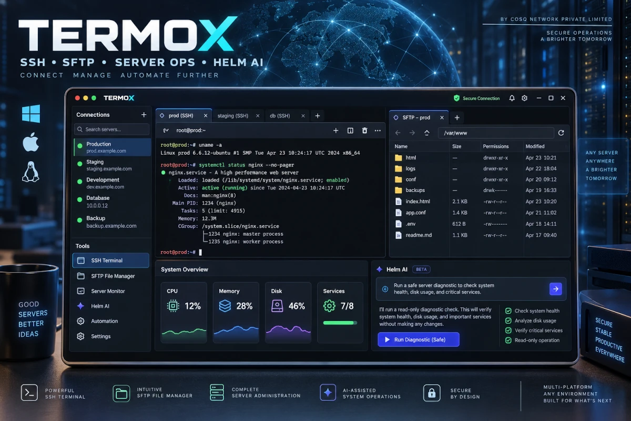Delete the terminal session with trash icon
The height and width of the screenshot is (421, 631).
point(364,131)
